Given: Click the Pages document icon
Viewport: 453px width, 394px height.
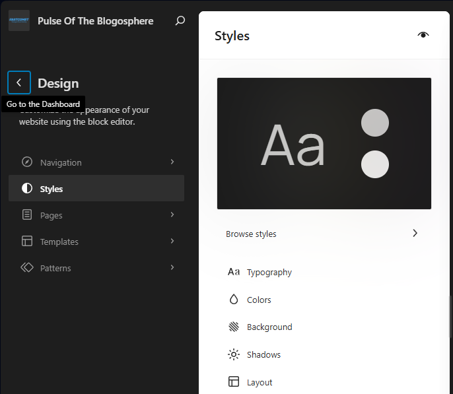Looking at the screenshot, I should (27, 215).
